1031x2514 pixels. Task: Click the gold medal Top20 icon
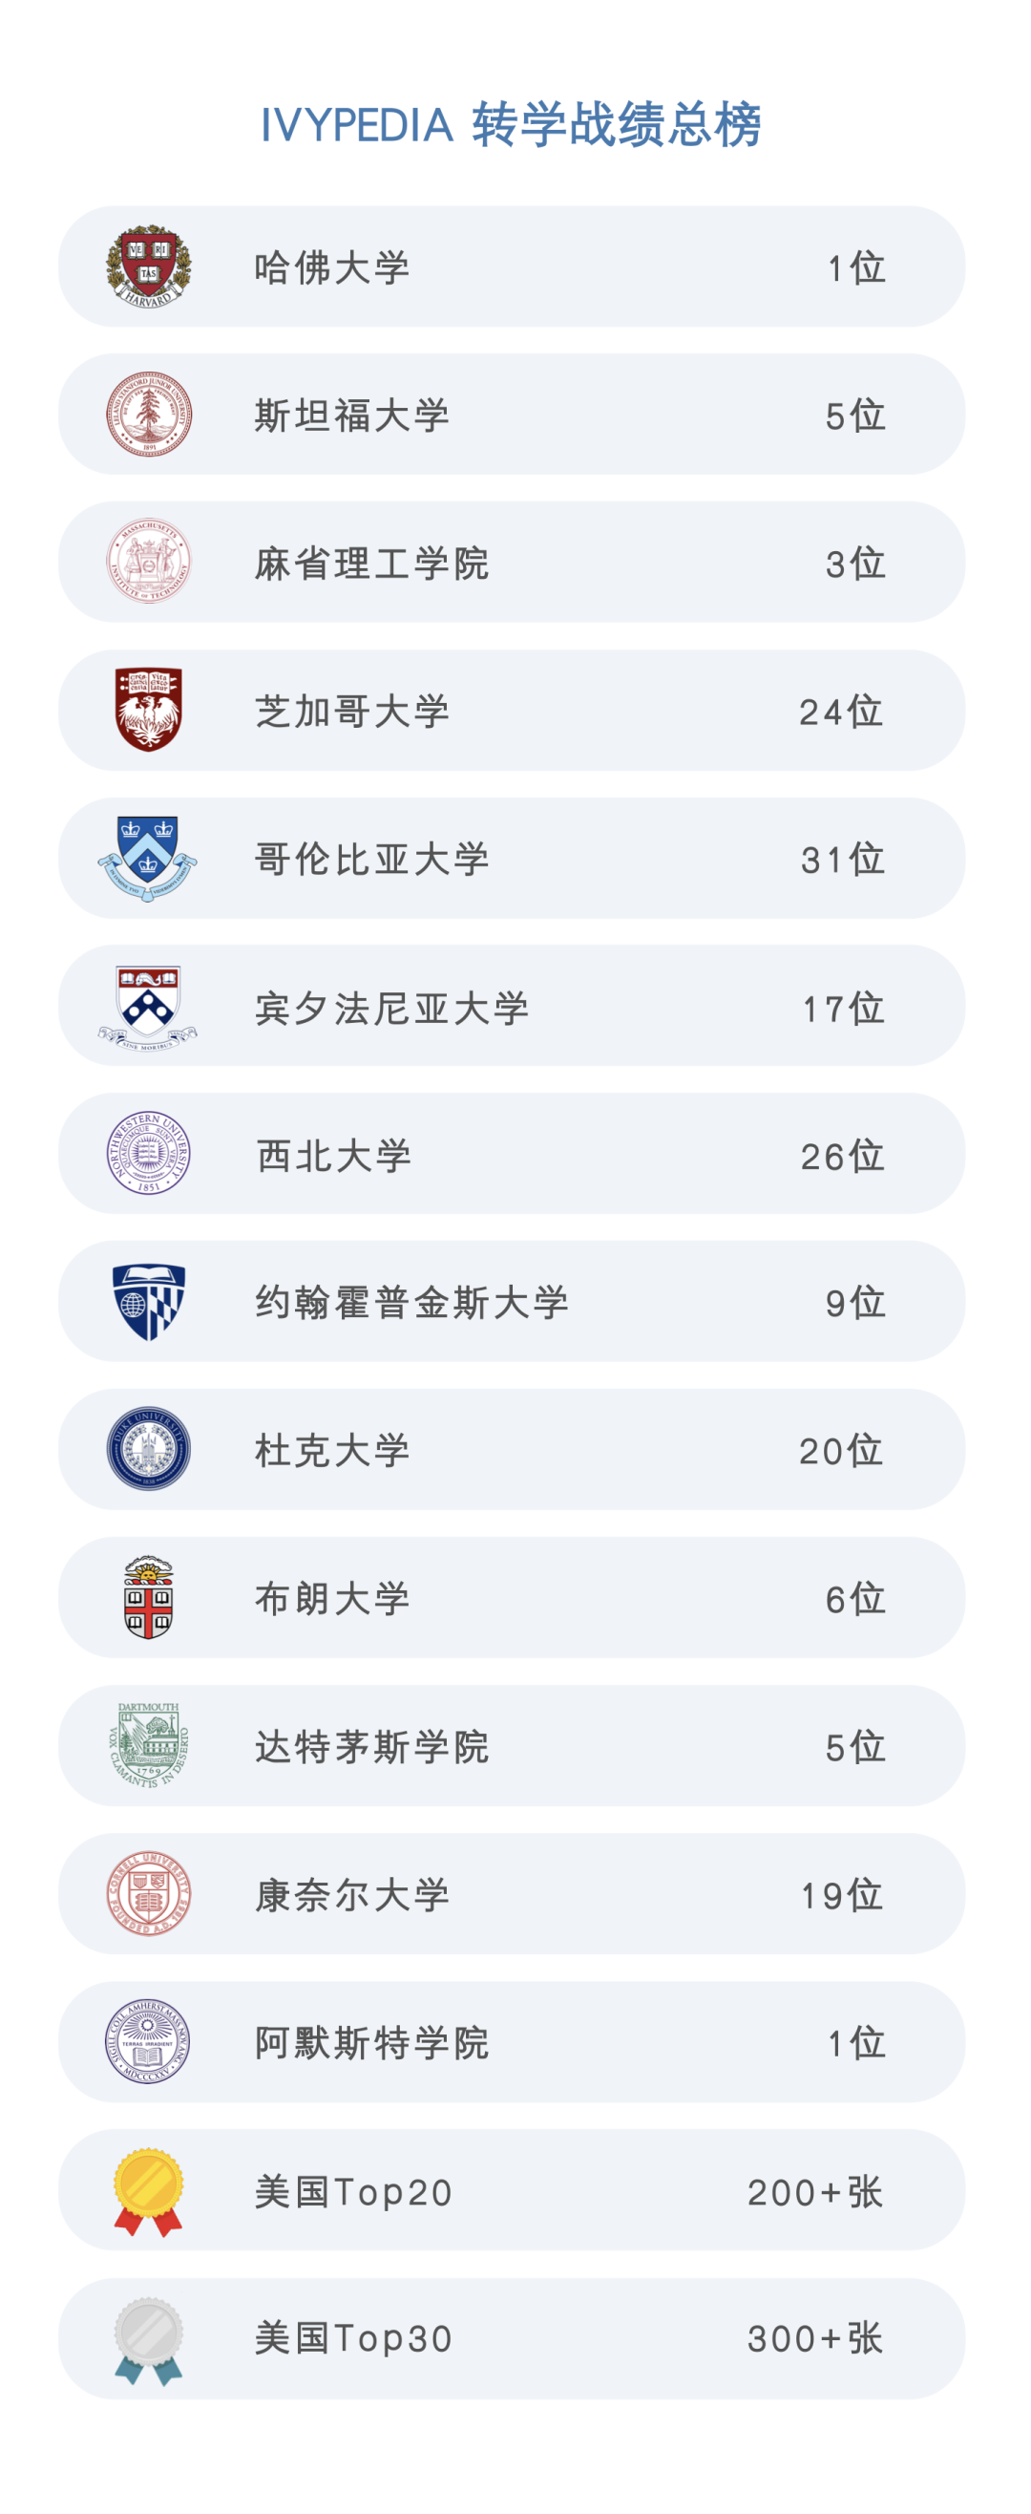click(x=148, y=2192)
